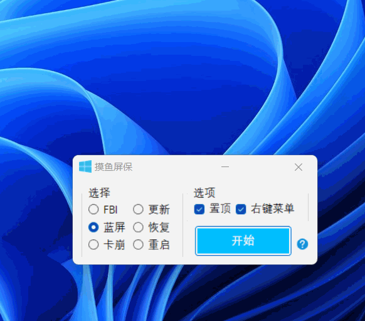The image size is (365, 321).
Task: Start the screensaver with 开始 button
Action: tap(243, 241)
